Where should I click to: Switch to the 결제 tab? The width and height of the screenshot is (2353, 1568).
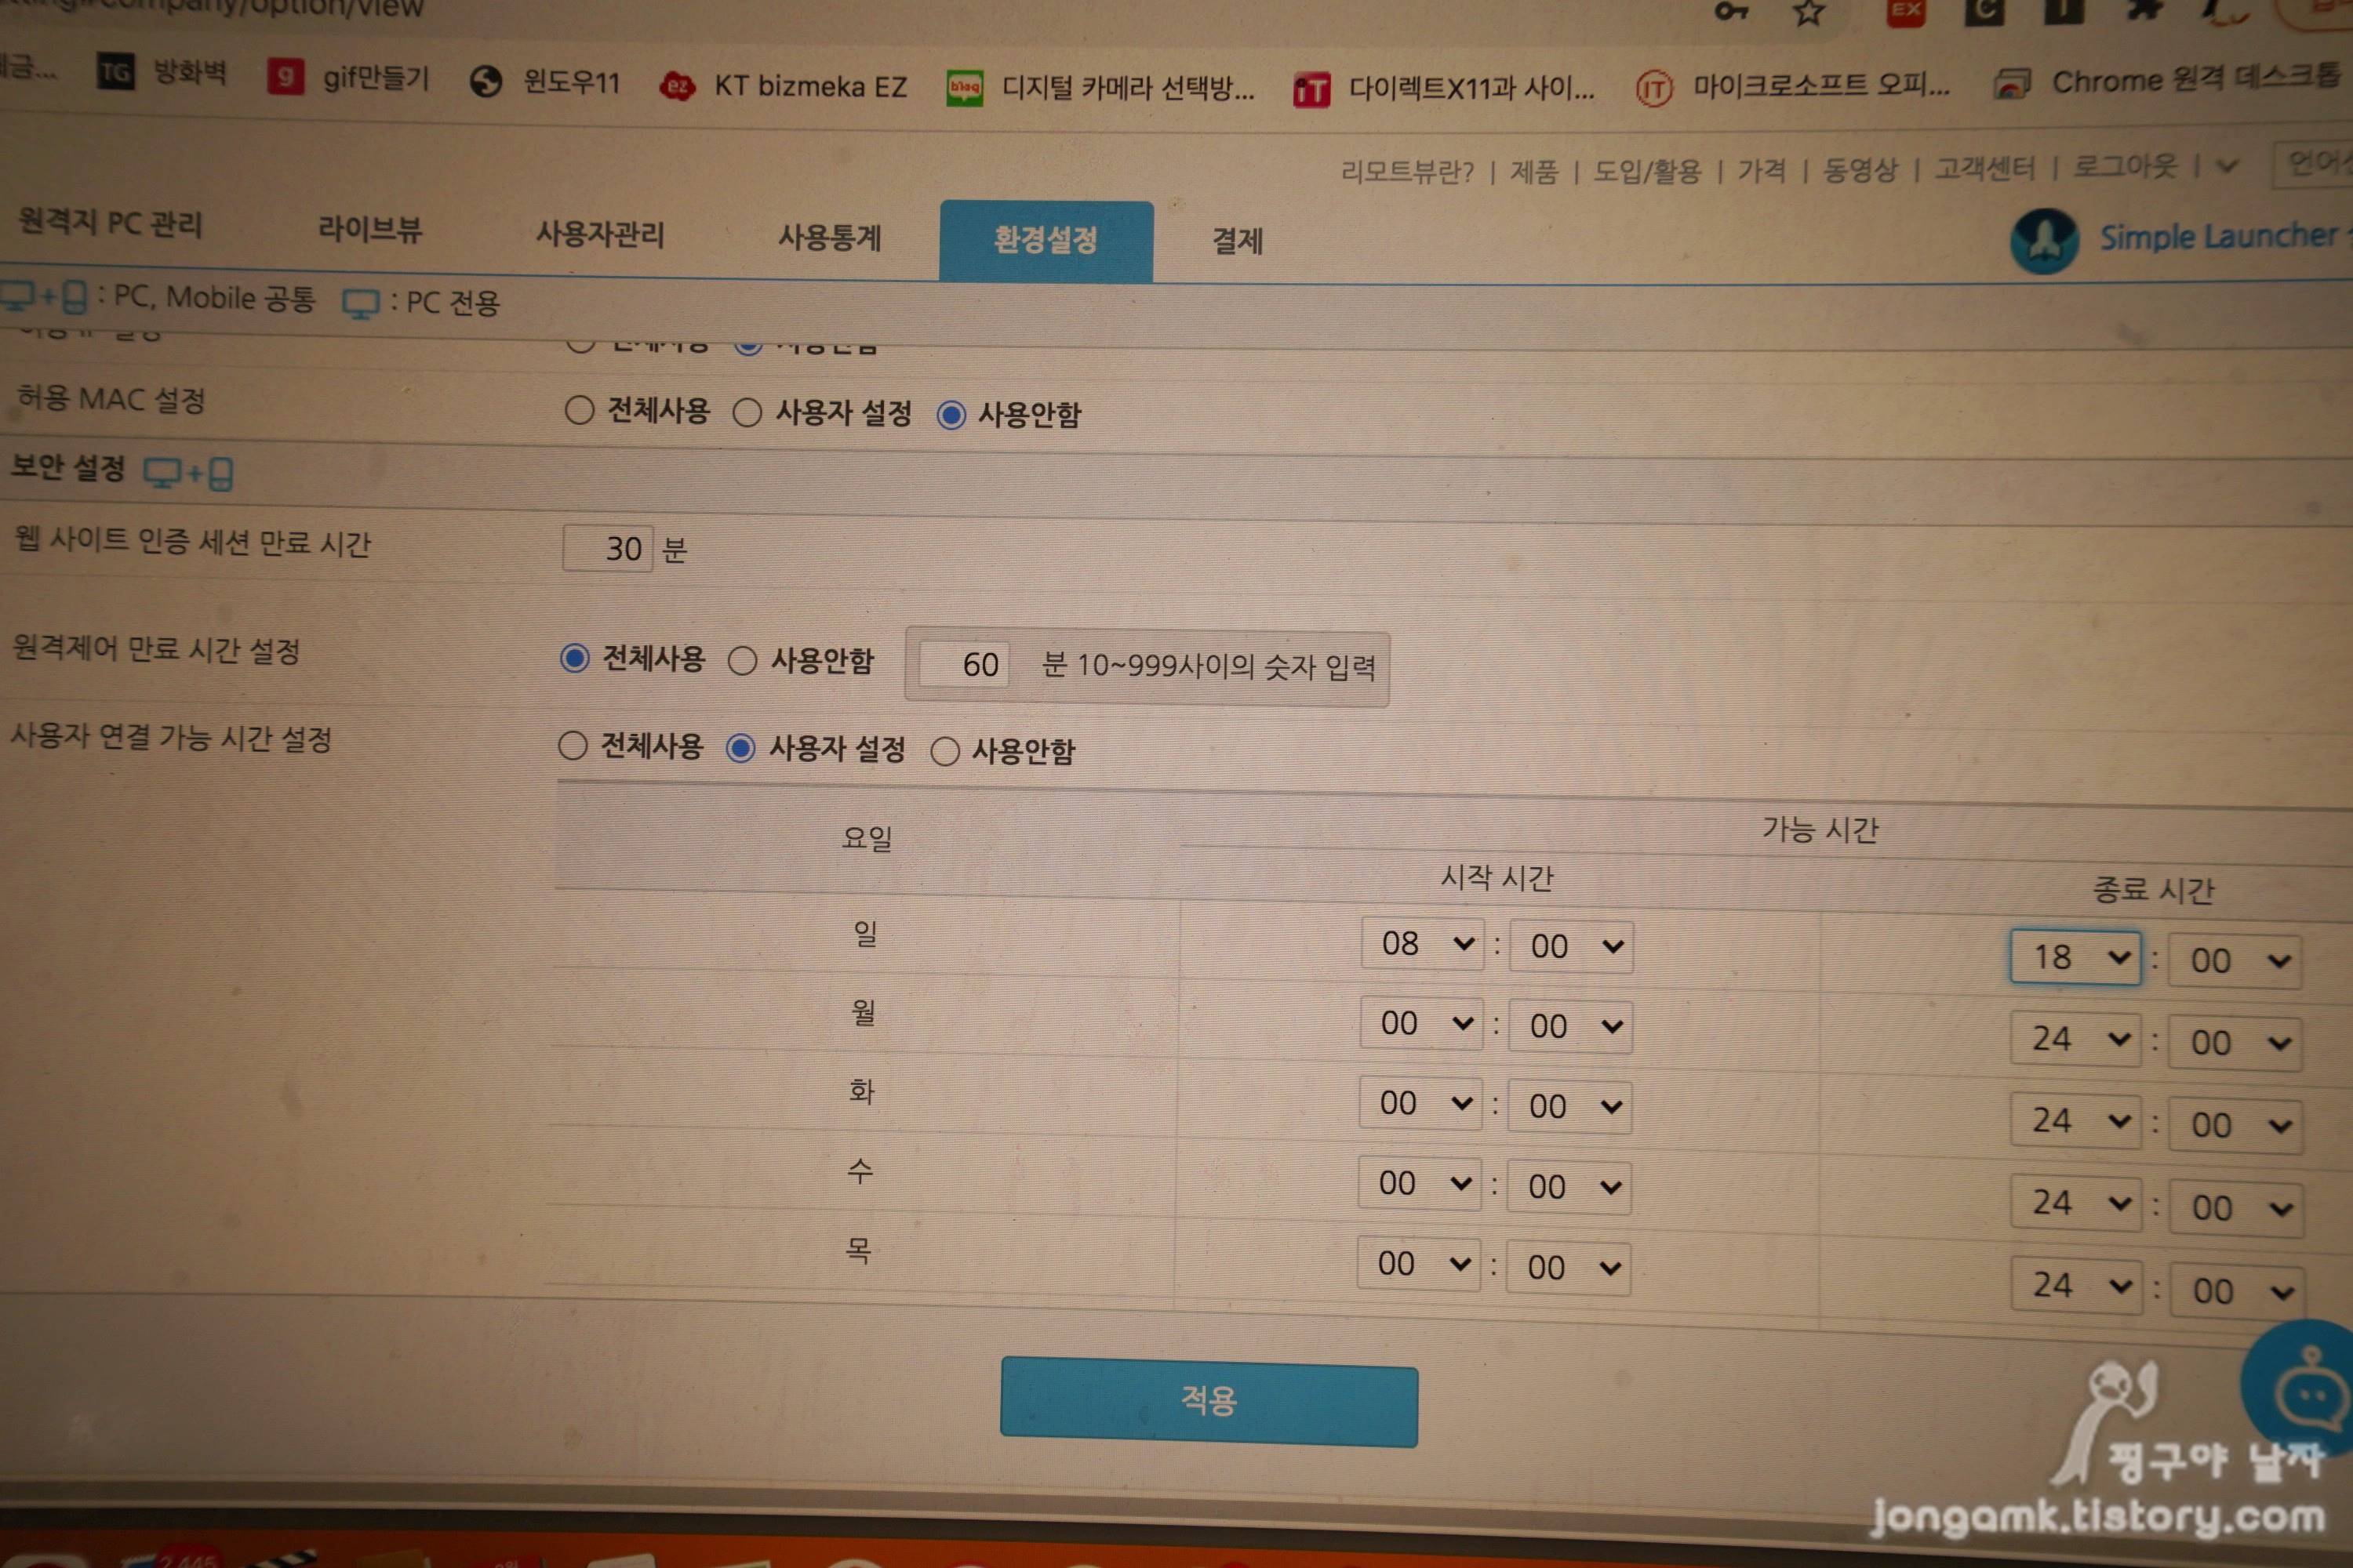[1238, 241]
